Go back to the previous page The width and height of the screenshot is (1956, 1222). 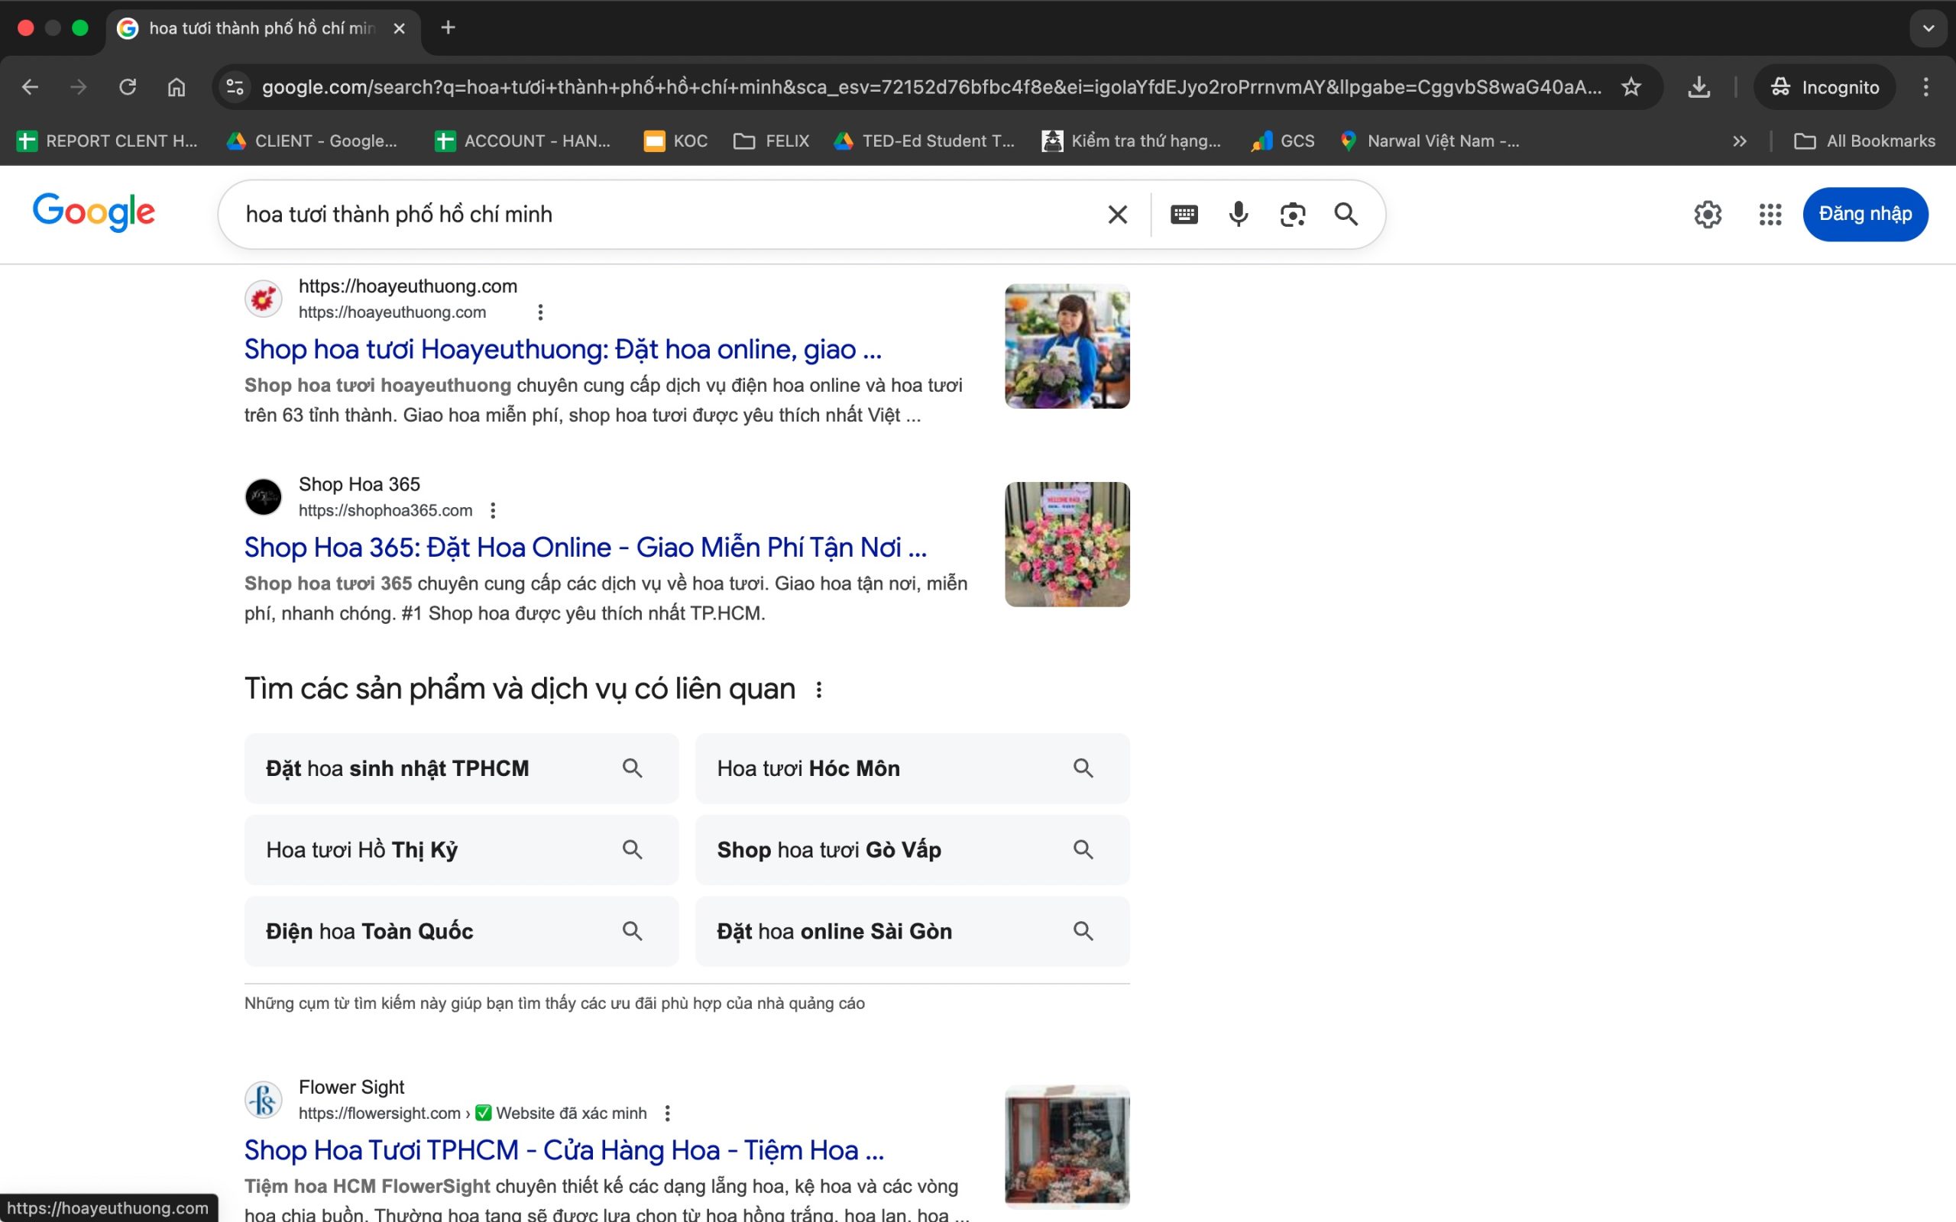(30, 87)
